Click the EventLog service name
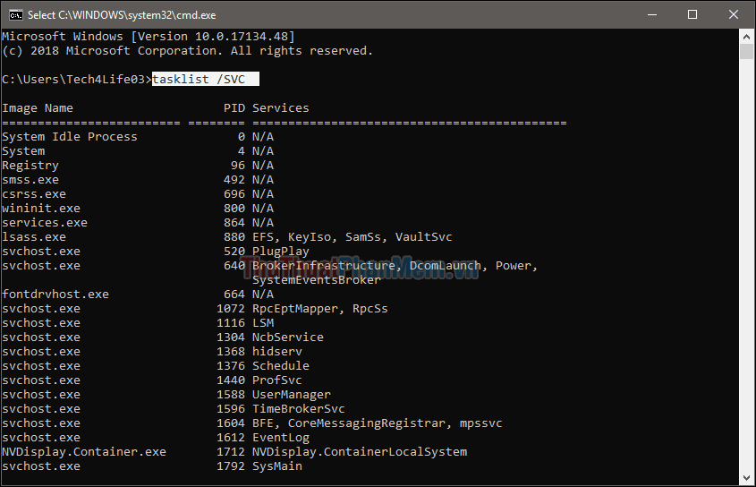 point(280,438)
